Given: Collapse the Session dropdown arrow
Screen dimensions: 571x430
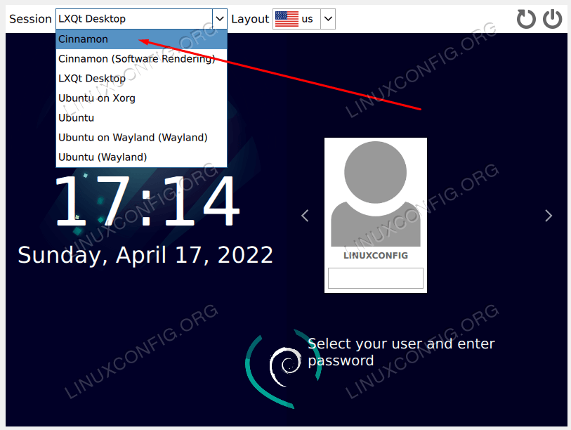Looking at the screenshot, I should [x=220, y=18].
